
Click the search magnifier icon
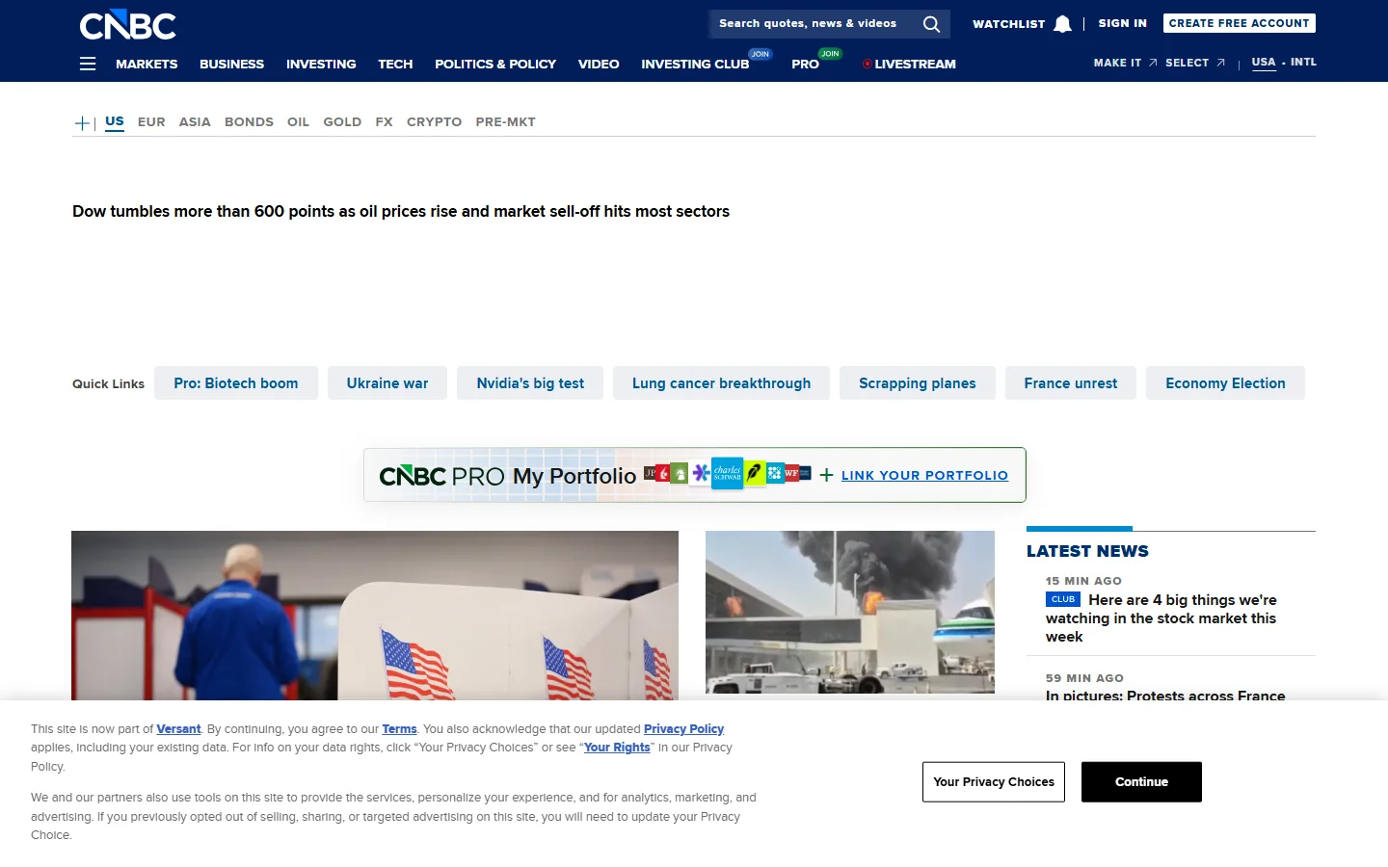(931, 24)
